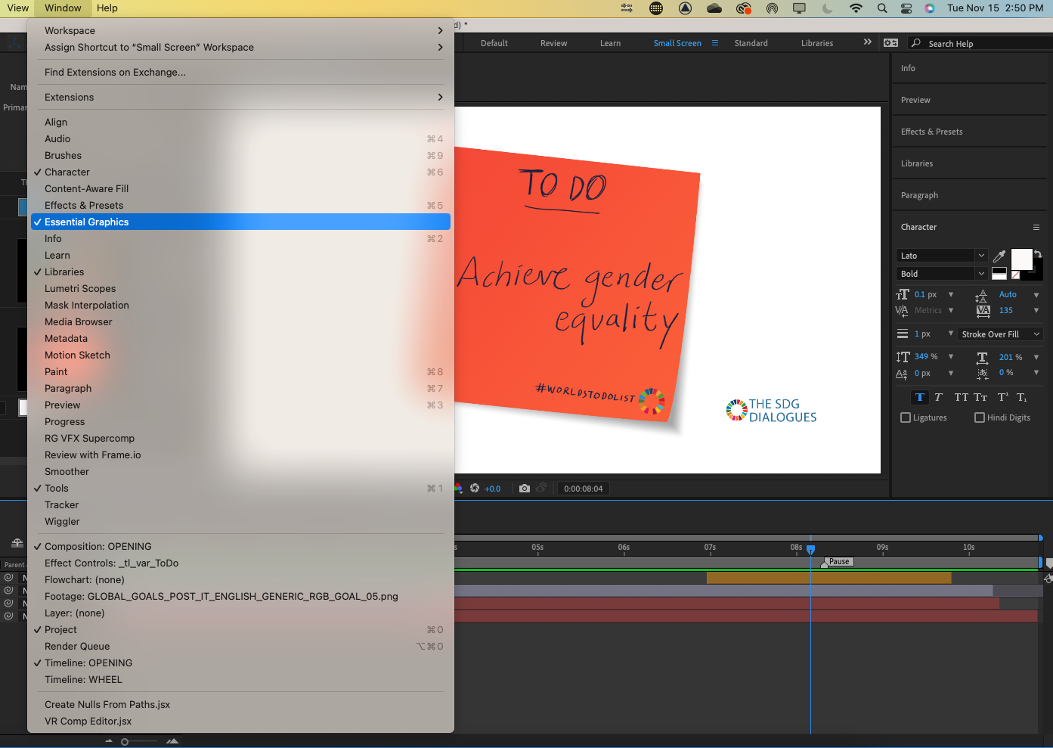Click the eyedropper in Character panel
This screenshot has height=748, width=1053.
999,256
